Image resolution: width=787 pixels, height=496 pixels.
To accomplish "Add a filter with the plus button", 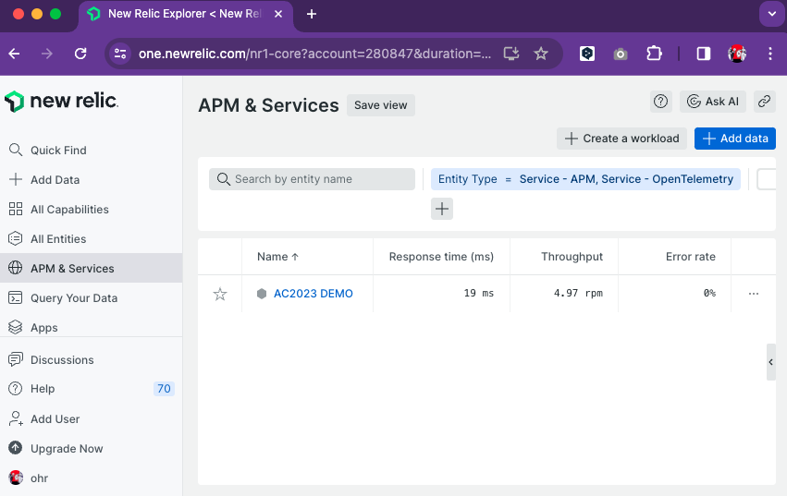I will 442,209.
